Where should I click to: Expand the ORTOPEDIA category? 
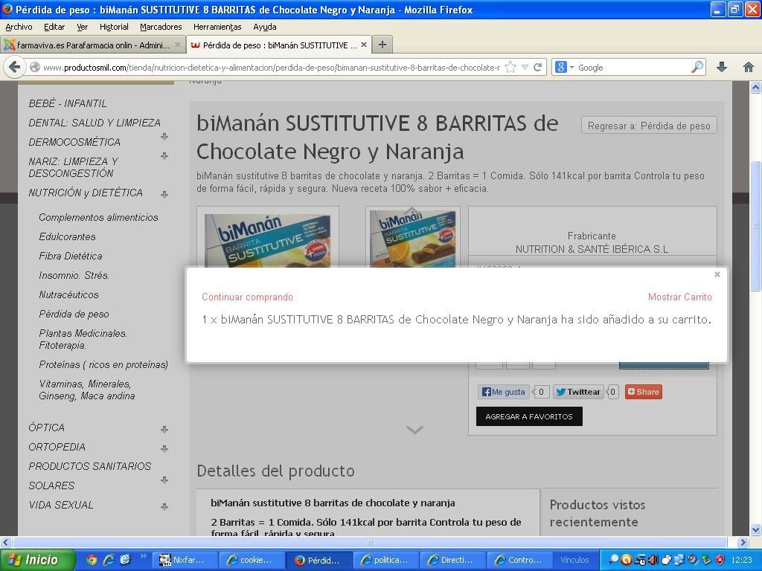tap(164, 448)
